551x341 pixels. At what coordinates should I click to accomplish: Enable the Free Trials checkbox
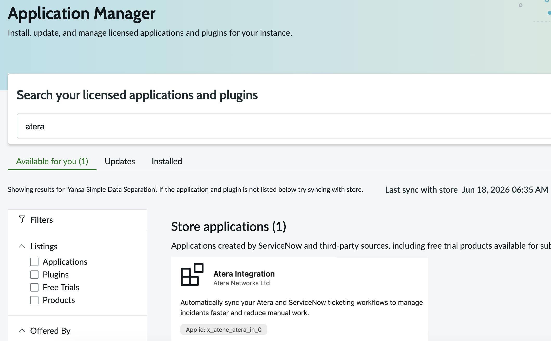point(34,287)
